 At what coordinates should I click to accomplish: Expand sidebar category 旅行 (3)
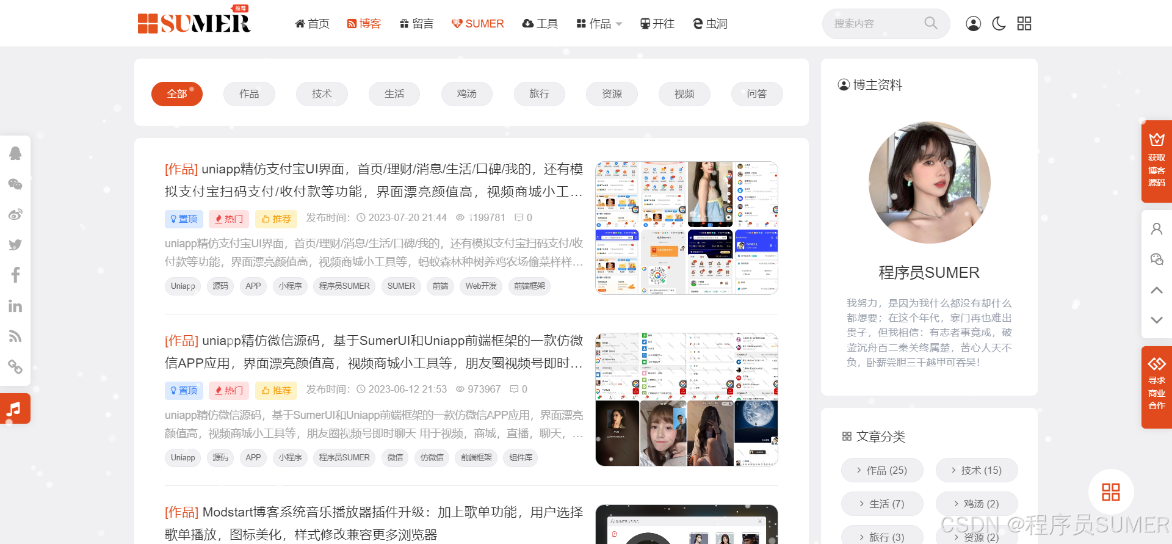pos(882,536)
